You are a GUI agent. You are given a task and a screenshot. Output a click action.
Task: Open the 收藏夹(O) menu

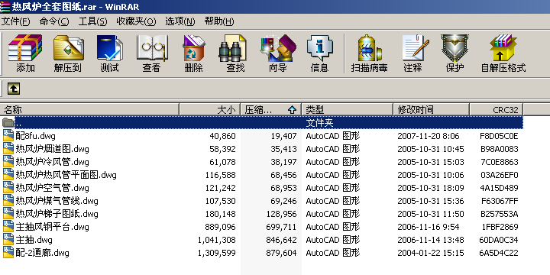(136, 21)
